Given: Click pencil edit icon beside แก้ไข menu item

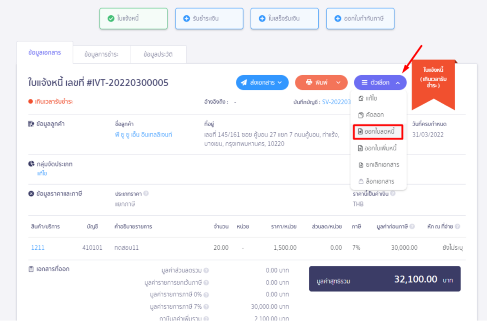Looking at the screenshot, I should [361, 98].
